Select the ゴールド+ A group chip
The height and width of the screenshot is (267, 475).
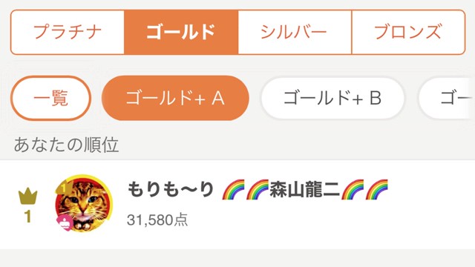click(x=175, y=98)
